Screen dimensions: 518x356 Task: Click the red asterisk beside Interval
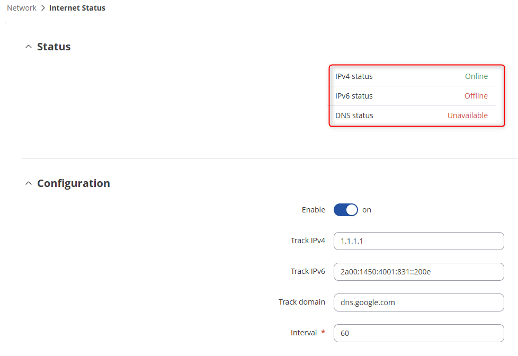click(322, 332)
